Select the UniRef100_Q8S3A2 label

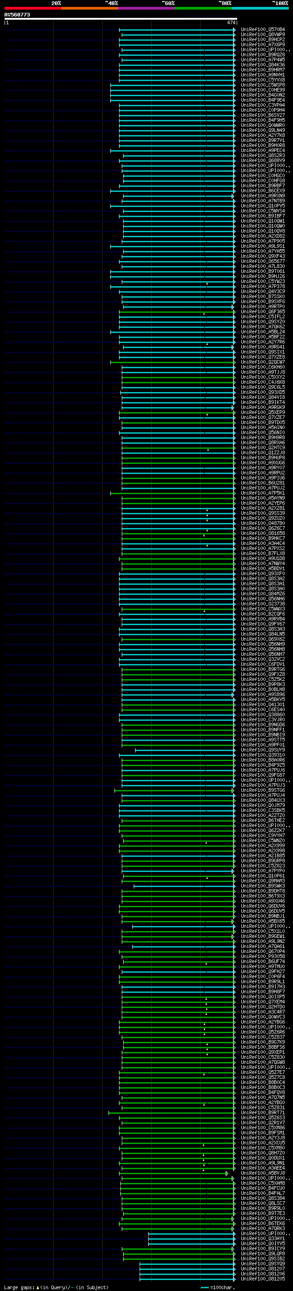(262, 579)
